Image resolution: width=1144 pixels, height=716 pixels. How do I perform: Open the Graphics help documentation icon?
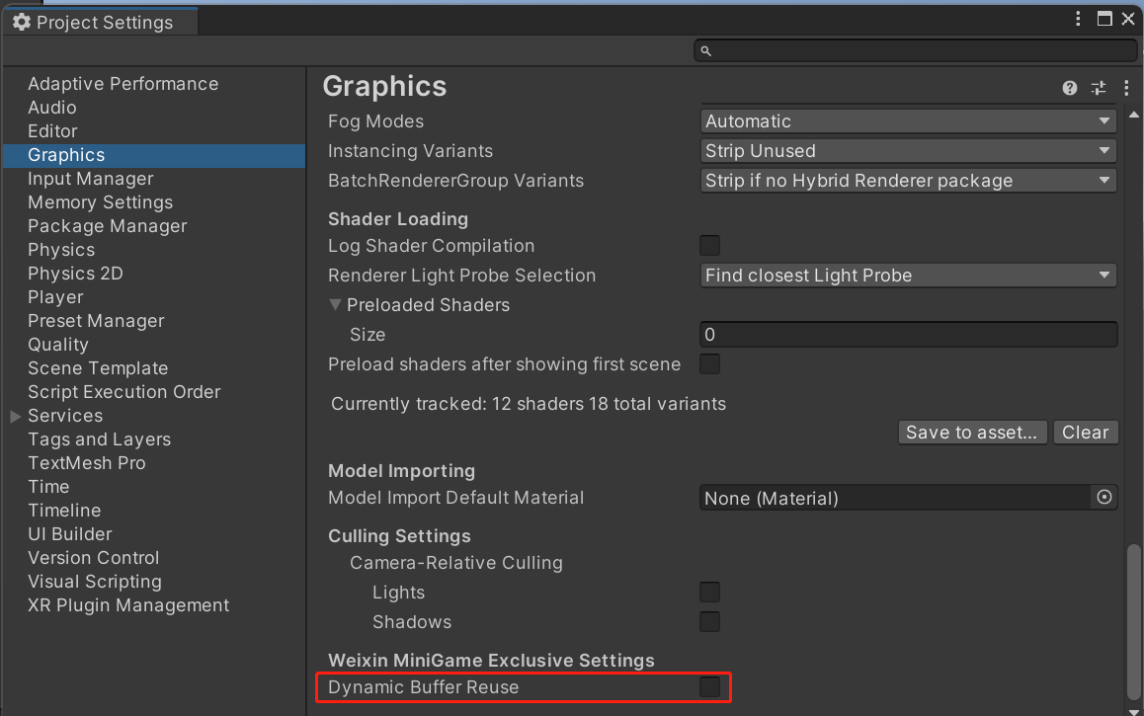pos(1069,88)
